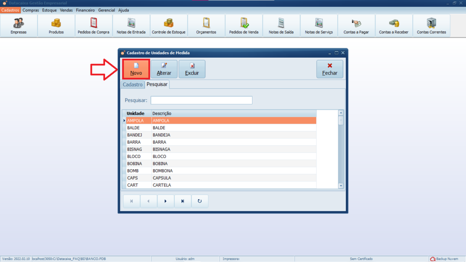The height and width of the screenshot is (262, 466).
Task: Open the Financeiro menu
Action: (x=86, y=10)
